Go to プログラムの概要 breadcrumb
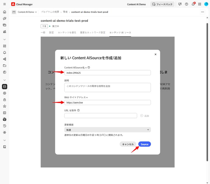 (x=50, y=12)
